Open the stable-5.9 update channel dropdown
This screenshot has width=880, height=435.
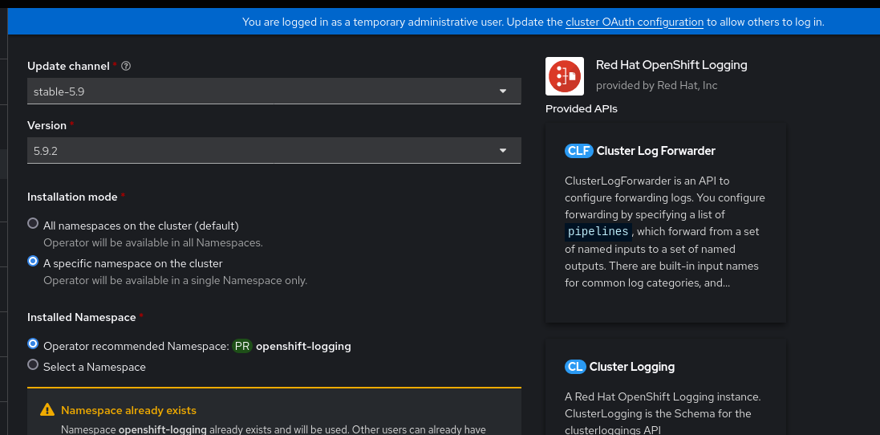[265, 91]
